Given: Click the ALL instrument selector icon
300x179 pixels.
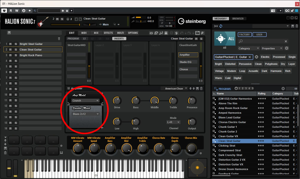Looking at the screenshot, I should point(225,39).
